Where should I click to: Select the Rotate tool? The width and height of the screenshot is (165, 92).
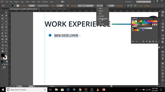click(x=3, y=30)
